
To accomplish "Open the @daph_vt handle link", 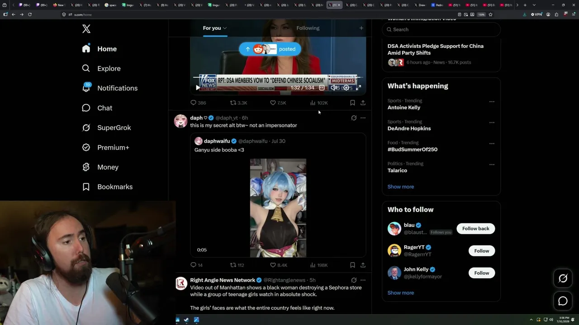I will 227,118.
